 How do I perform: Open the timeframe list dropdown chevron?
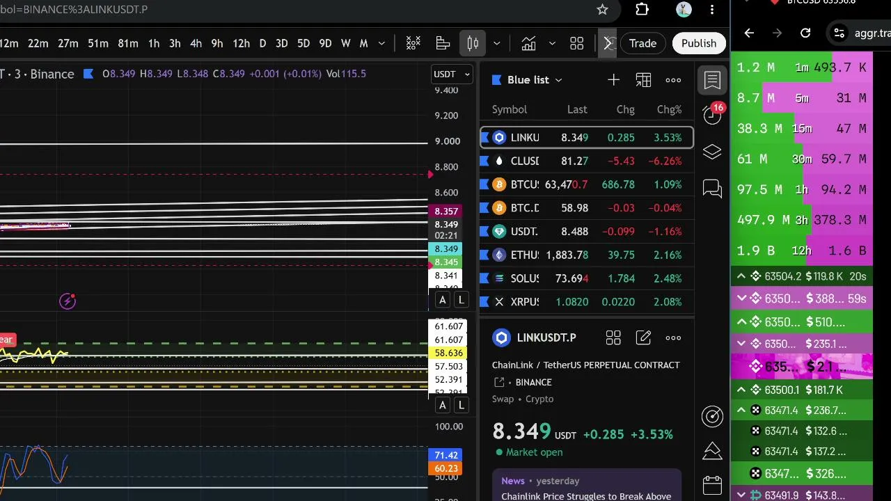pyautogui.click(x=381, y=43)
